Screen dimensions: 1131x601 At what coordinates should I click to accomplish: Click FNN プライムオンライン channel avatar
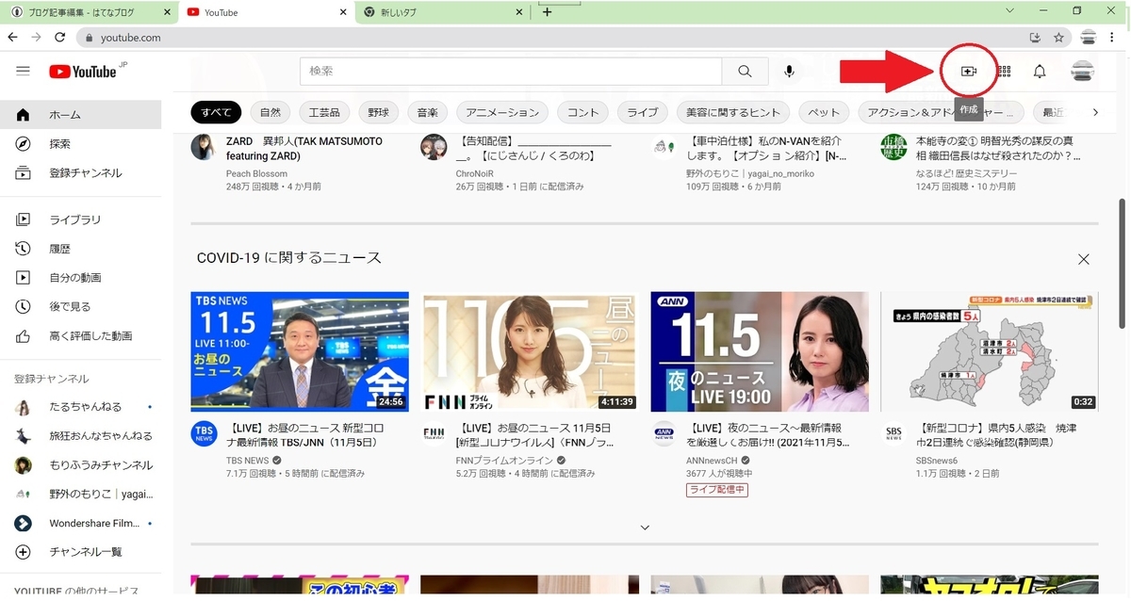(434, 433)
